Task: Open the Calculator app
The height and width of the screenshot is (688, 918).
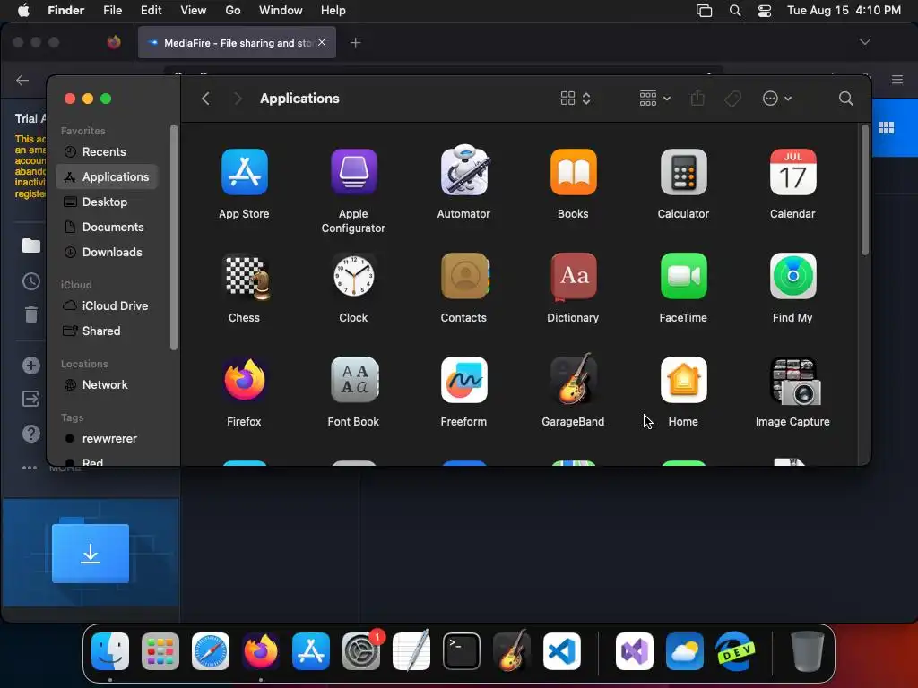Action: tap(683, 172)
